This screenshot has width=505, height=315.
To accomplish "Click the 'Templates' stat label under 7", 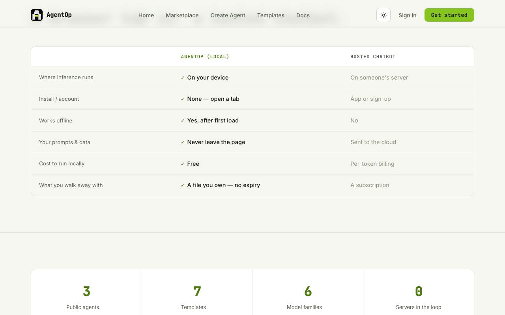I will (193, 307).
